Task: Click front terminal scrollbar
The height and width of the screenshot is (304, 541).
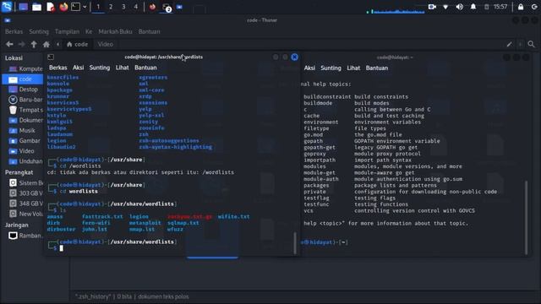Action: pos(295,243)
